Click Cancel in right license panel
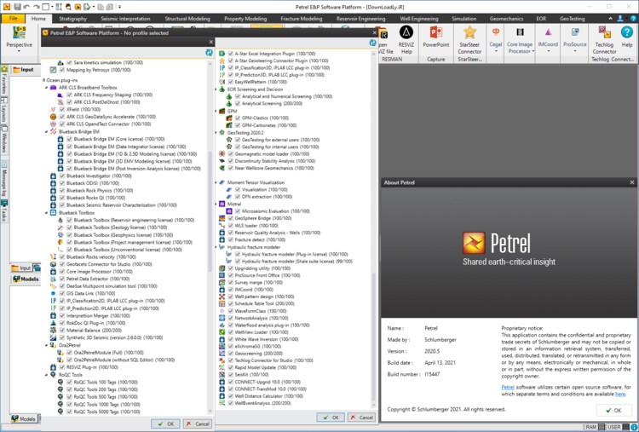This screenshot has width=639, height=432. 361,418
